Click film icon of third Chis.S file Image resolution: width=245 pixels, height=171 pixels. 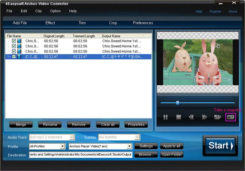point(19,51)
